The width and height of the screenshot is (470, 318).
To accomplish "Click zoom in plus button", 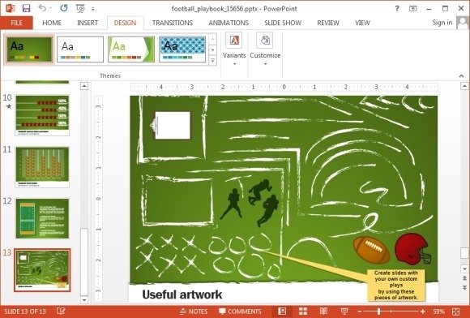I will pos(423,312).
